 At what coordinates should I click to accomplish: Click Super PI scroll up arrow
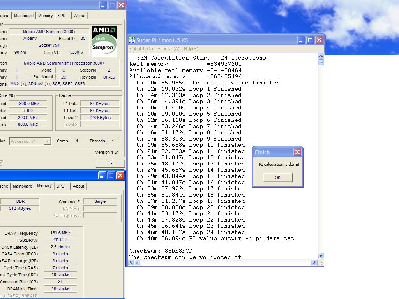coord(321,56)
